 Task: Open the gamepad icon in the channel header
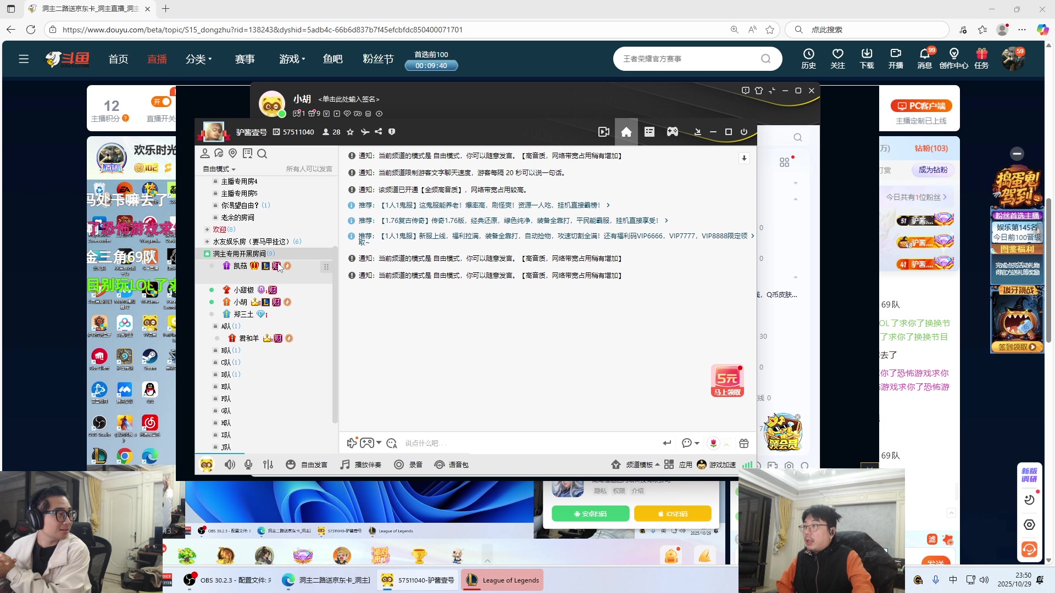tap(672, 132)
